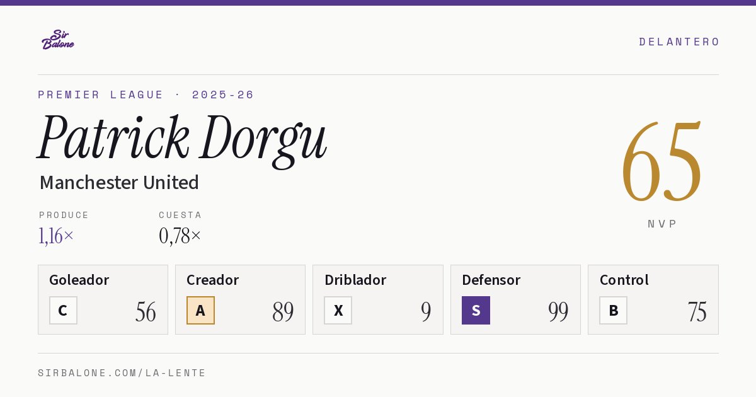Click the Creador score 89
Screen dimensions: 756x397
(283, 312)
